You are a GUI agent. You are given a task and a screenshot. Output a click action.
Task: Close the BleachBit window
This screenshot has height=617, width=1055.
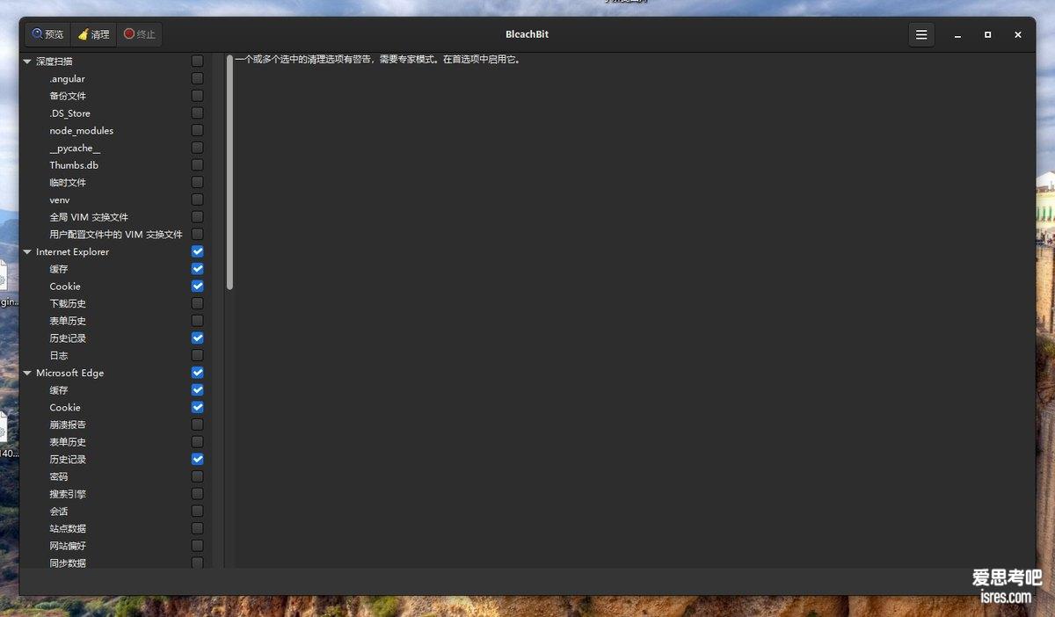pyautogui.click(x=1017, y=35)
